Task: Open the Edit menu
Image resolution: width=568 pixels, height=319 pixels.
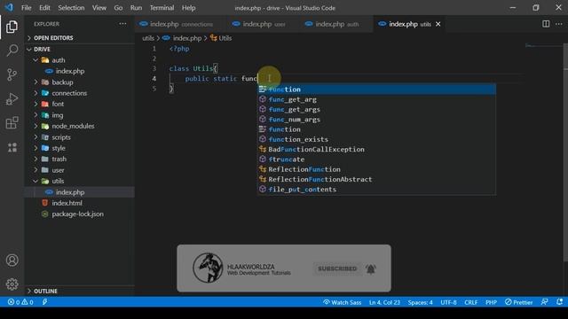Action: tap(44, 8)
